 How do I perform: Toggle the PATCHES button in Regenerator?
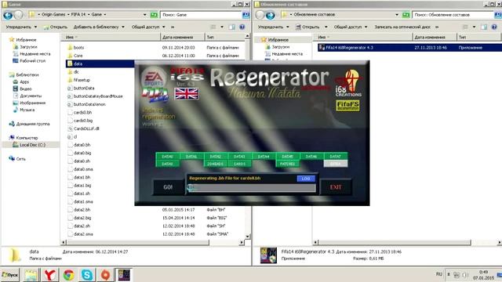pyautogui.click(x=288, y=164)
